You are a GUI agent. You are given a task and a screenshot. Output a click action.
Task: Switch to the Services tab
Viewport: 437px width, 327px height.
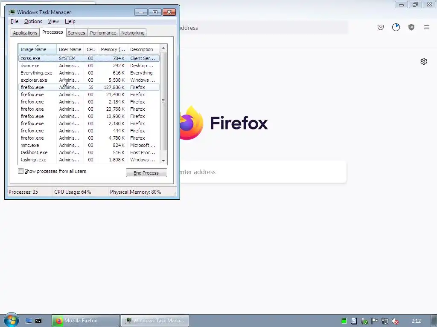[x=76, y=33]
